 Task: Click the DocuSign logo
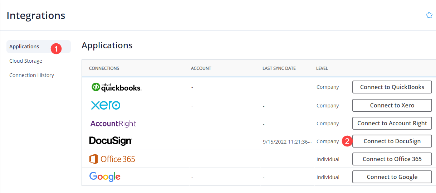click(111, 141)
